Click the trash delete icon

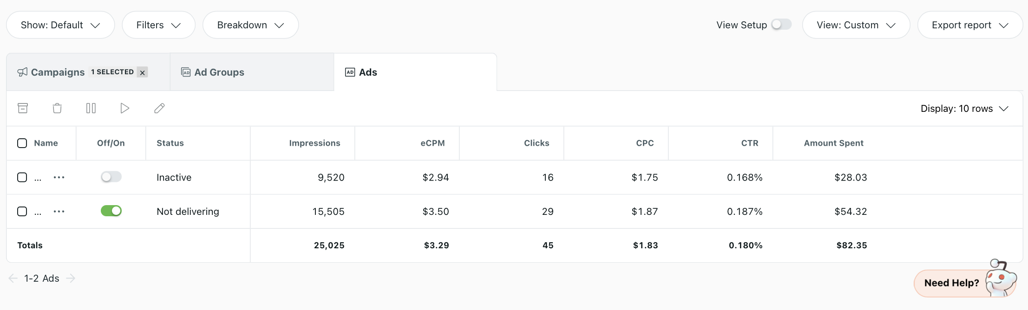pyautogui.click(x=57, y=108)
